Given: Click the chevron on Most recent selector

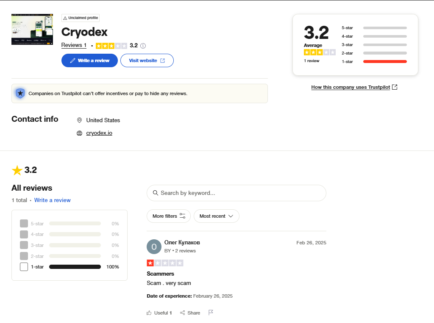Looking at the screenshot, I should pyautogui.click(x=230, y=216).
